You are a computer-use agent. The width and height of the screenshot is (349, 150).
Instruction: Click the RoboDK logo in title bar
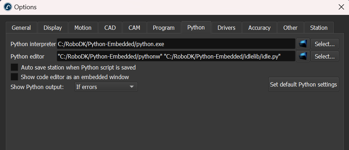(7, 7)
